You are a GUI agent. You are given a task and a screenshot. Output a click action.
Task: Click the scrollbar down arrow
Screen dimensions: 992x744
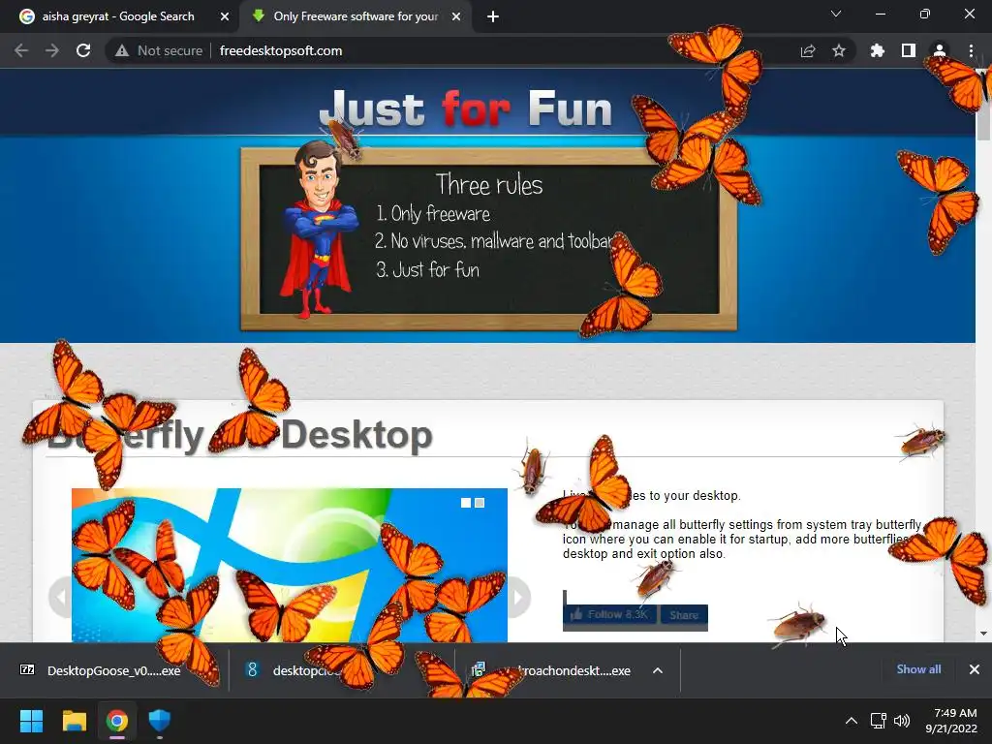coord(984,634)
